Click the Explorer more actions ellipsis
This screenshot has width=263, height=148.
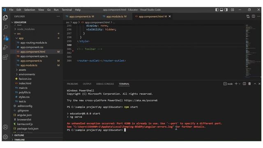coord(58,16)
